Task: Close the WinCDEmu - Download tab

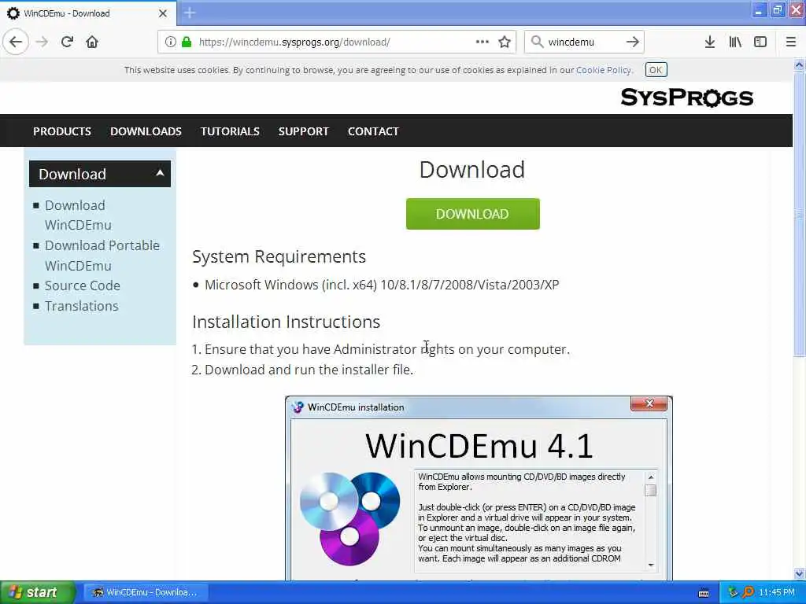Action: (162, 13)
